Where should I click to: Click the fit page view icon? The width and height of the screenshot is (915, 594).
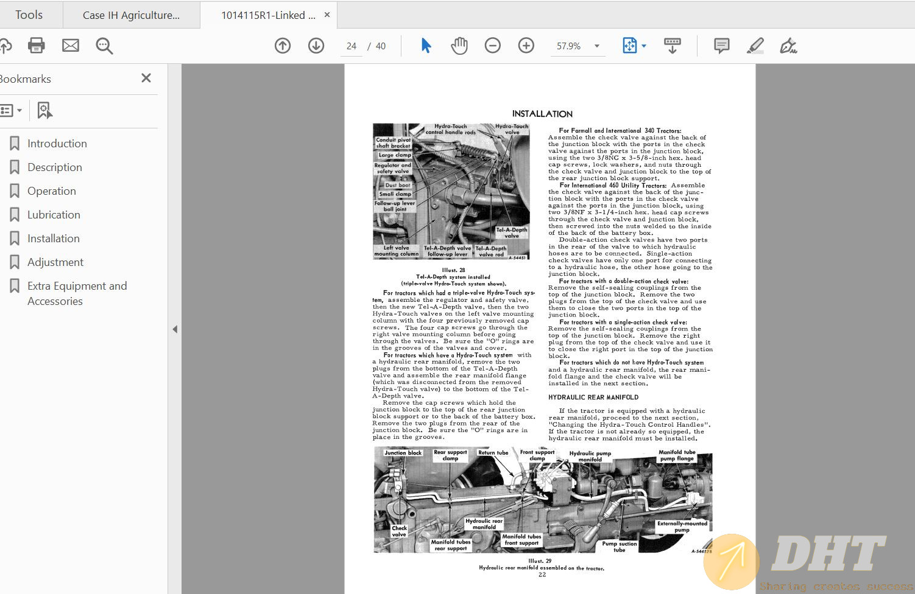629,46
